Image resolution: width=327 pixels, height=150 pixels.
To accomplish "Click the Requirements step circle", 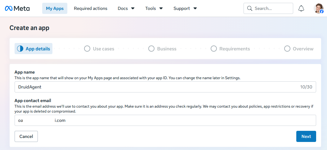I will [x=213, y=49].
